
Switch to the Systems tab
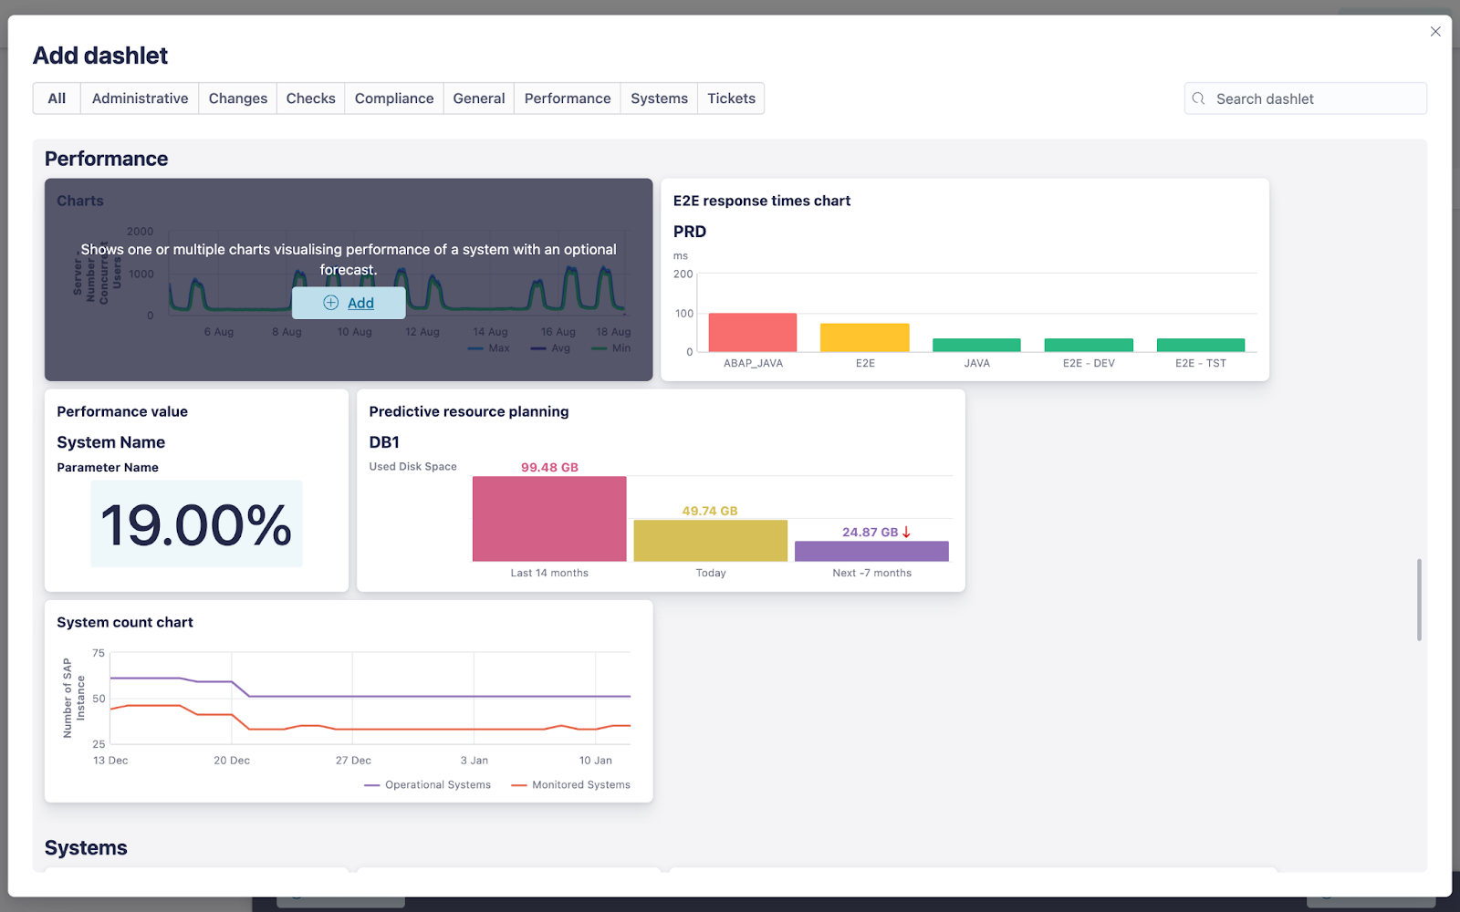[x=658, y=98]
